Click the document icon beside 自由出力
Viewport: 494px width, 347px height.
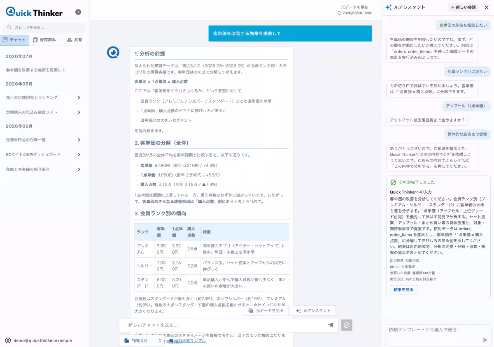tap(126, 340)
